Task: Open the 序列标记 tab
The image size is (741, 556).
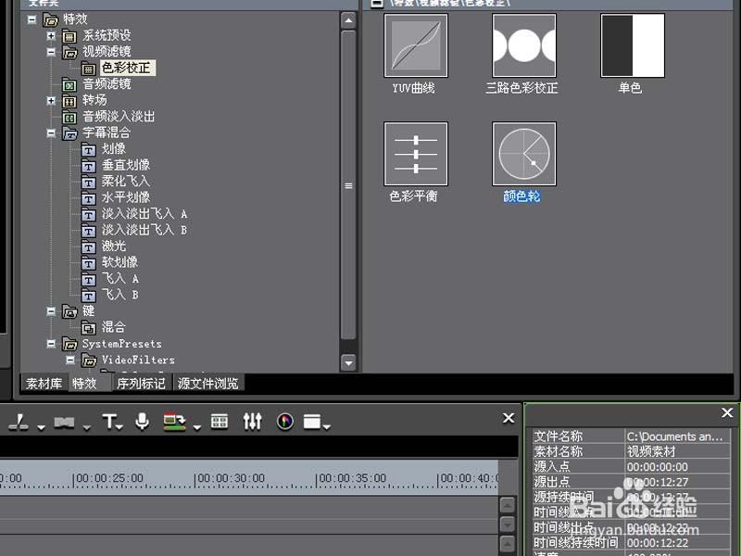Action: point(141,383)
